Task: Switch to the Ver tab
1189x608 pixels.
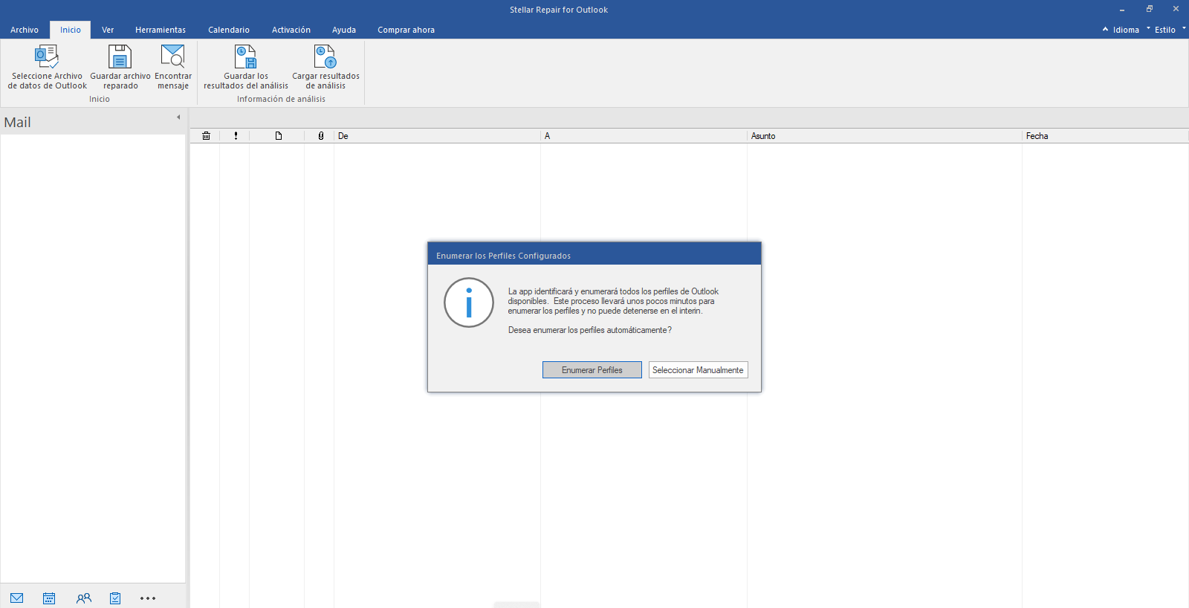Action: (108, 30)
